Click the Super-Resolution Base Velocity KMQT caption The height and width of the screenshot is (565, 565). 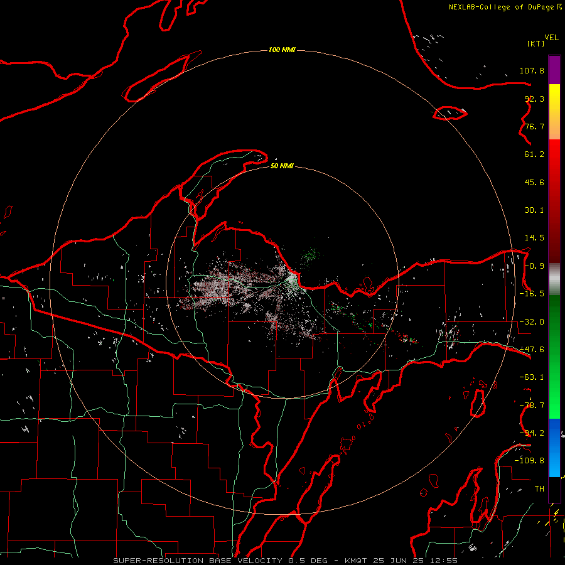point(286,561)
